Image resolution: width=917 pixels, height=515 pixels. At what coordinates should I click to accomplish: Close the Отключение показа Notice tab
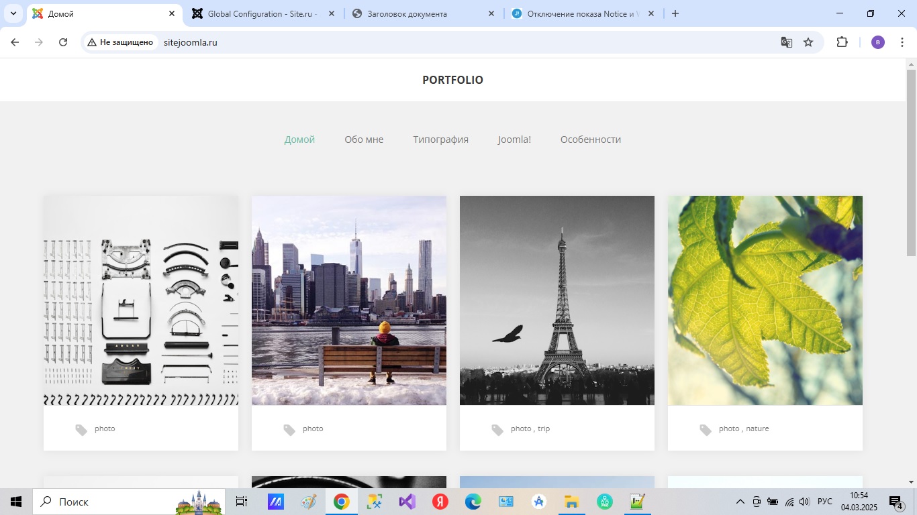tap(651, 13)
